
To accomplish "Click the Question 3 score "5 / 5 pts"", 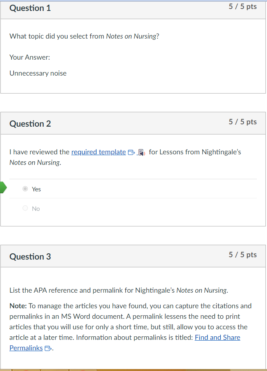I will click(x=243, y=255).
